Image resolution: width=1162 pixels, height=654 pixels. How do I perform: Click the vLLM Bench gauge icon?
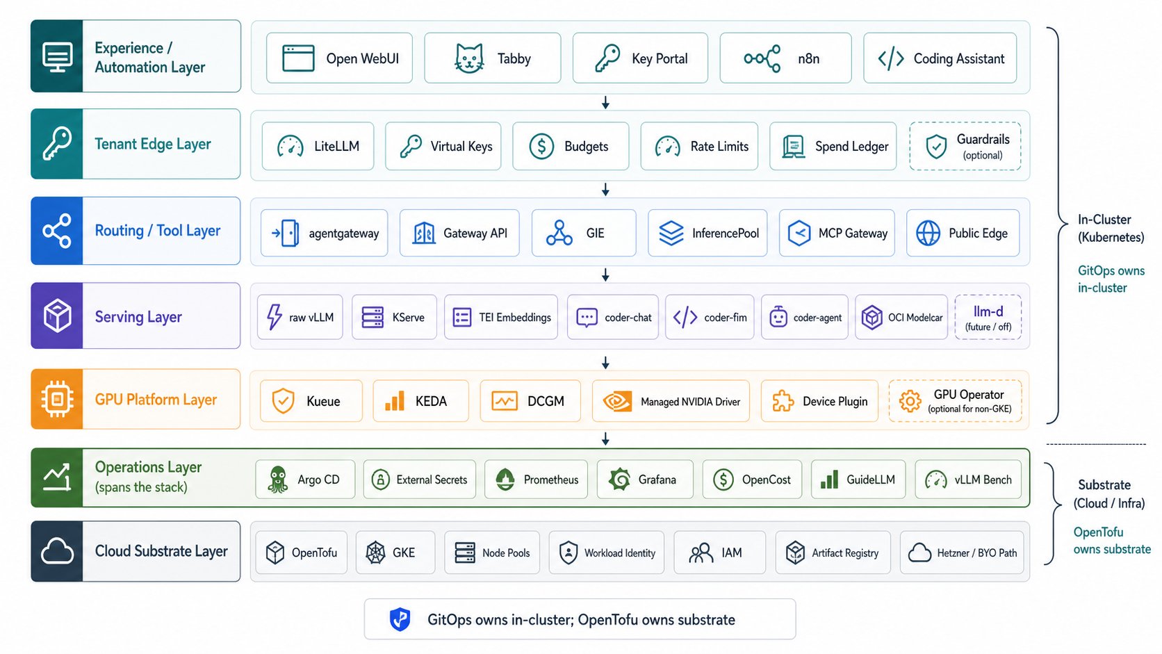[x=936, y=480]
